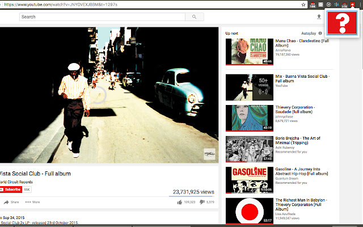Click the thumbs down dislike icon

point(202,202)
